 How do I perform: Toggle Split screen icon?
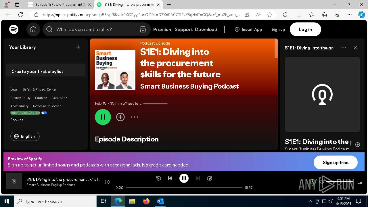(x=299, y=15)
